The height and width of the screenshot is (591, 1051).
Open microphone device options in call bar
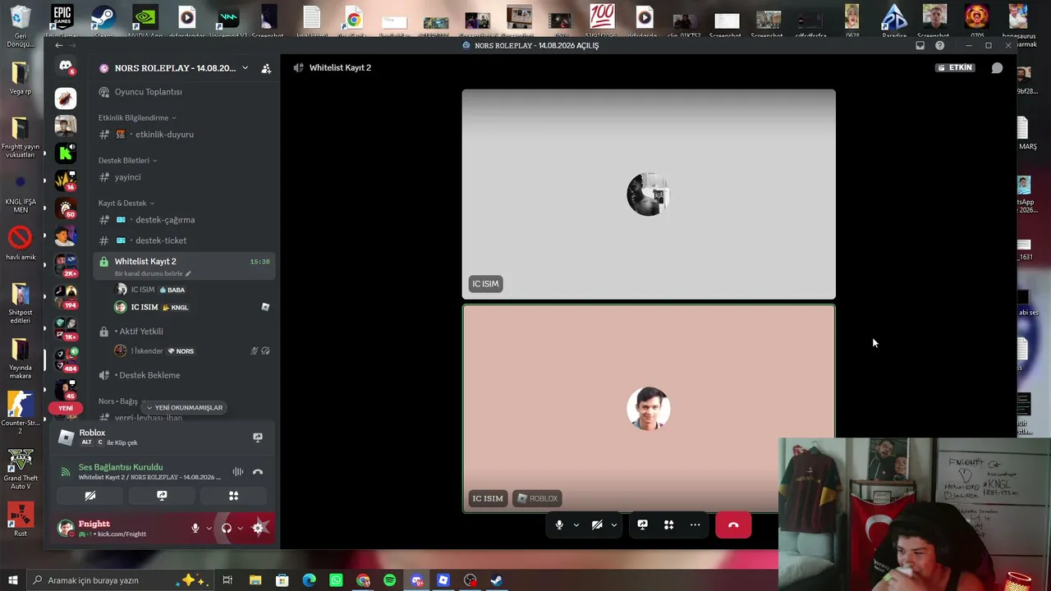pyautogui.click(x=576, y=525)
